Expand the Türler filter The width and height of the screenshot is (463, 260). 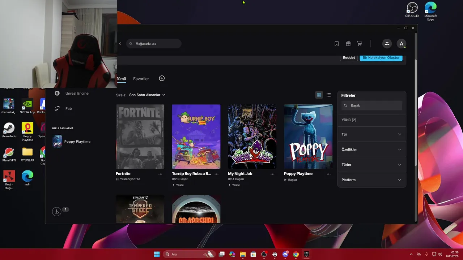371,165
